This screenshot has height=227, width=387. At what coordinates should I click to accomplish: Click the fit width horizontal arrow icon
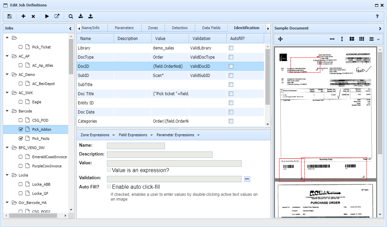click(332, 39)
